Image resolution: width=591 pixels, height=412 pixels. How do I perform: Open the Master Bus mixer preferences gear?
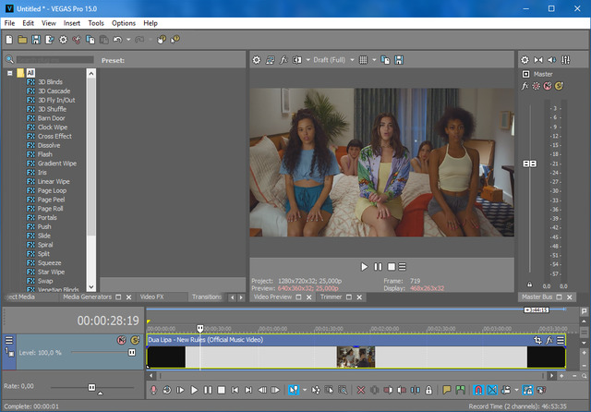coord(525,60)
